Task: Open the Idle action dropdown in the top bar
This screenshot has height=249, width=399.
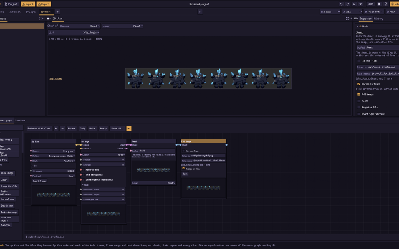Action: click(x=352, y=12)
